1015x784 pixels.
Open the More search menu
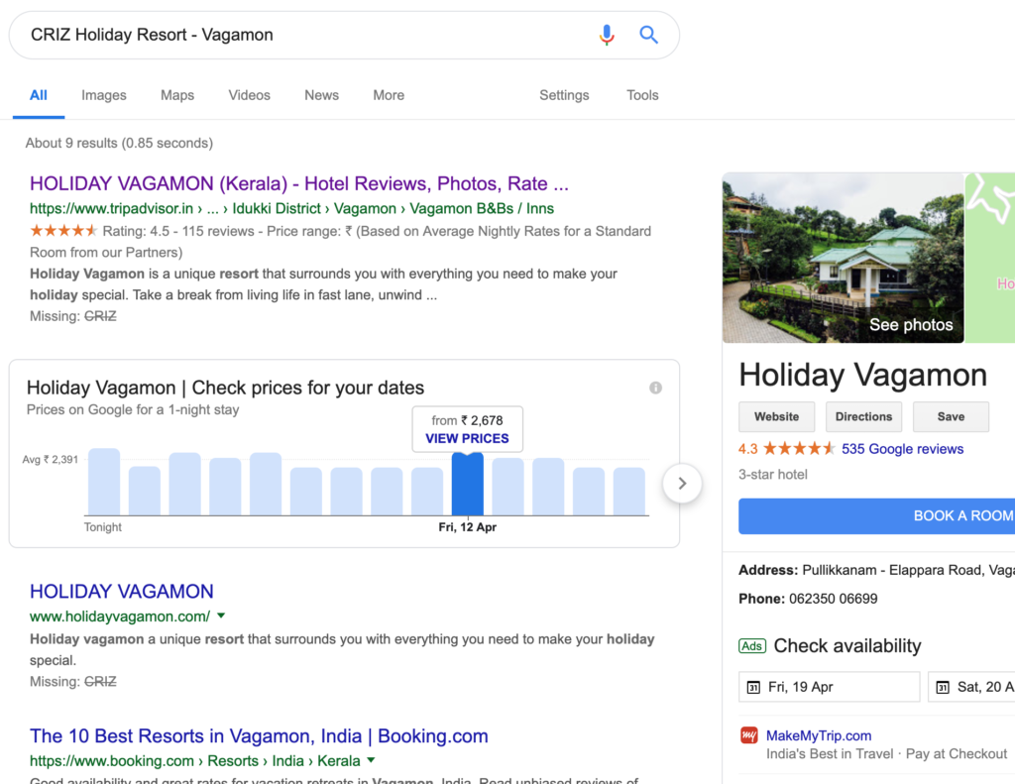389,95
